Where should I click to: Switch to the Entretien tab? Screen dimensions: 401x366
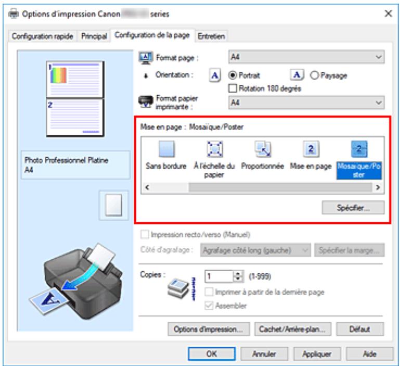coord(211,36)
